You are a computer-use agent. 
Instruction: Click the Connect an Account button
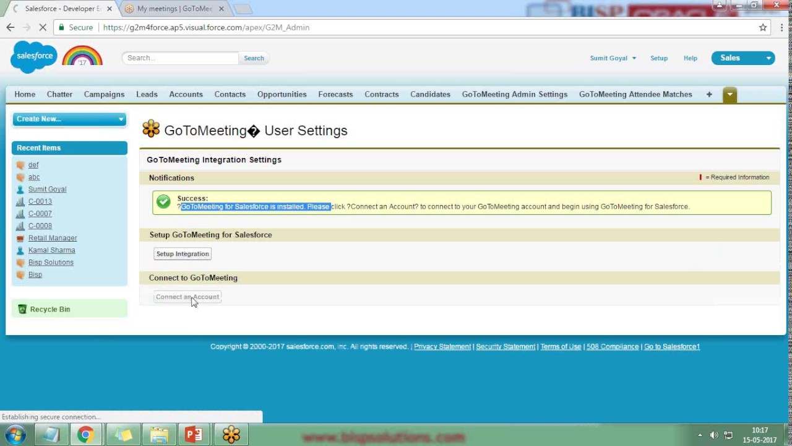tap(187, 297)
